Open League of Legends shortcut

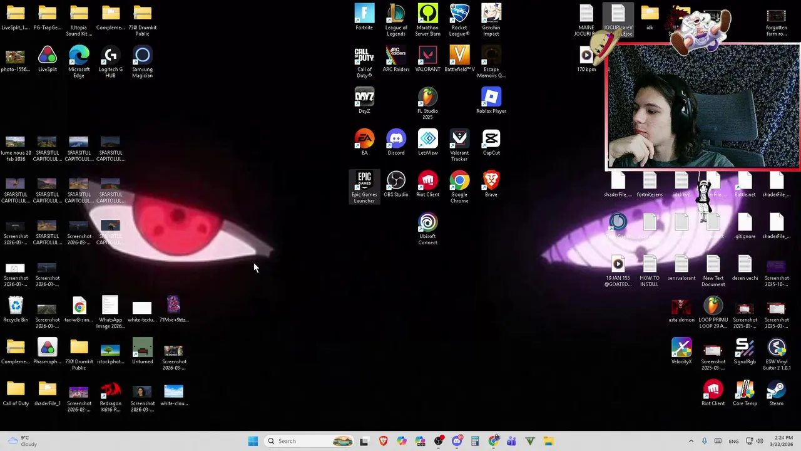pyautogui.click(x=396, y=19)
